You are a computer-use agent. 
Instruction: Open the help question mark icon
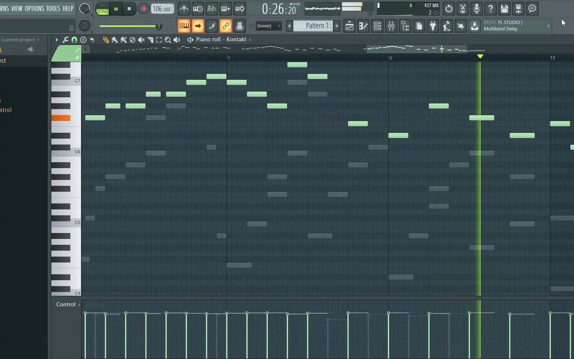click(x=491, y=8)
